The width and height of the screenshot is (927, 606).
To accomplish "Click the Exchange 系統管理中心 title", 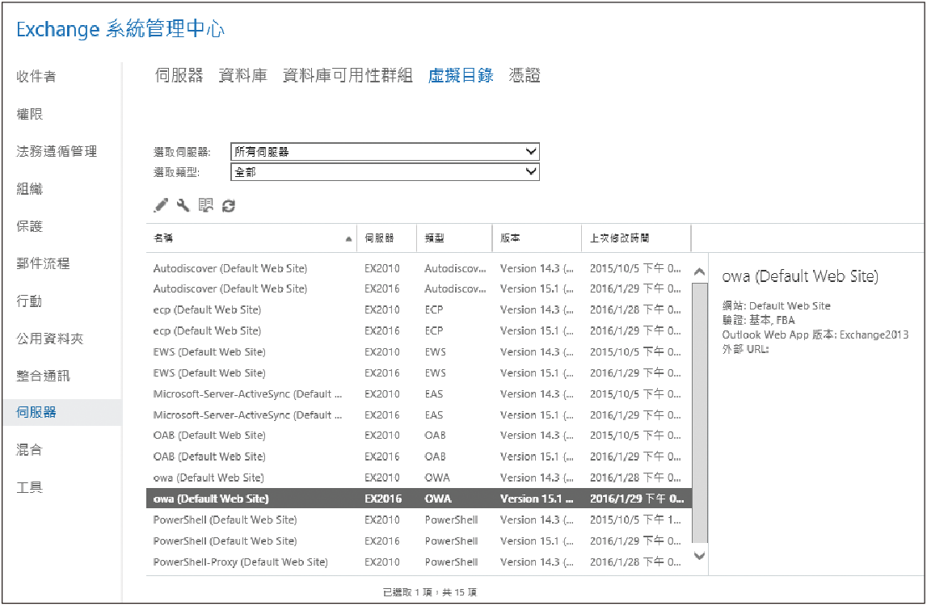I will click(120, 28).
